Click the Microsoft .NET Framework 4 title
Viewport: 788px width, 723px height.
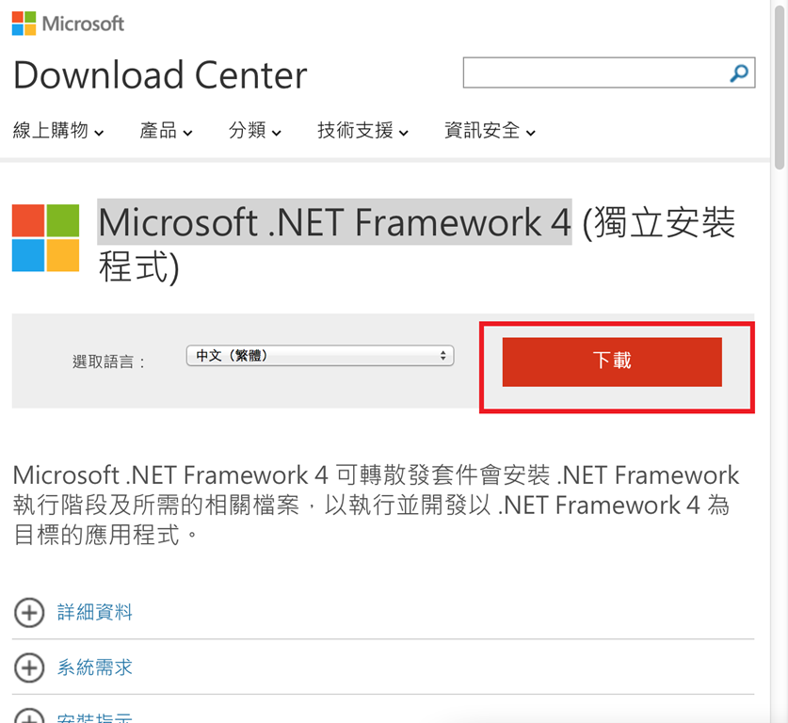pyautogui.click(x=335, y=222)
